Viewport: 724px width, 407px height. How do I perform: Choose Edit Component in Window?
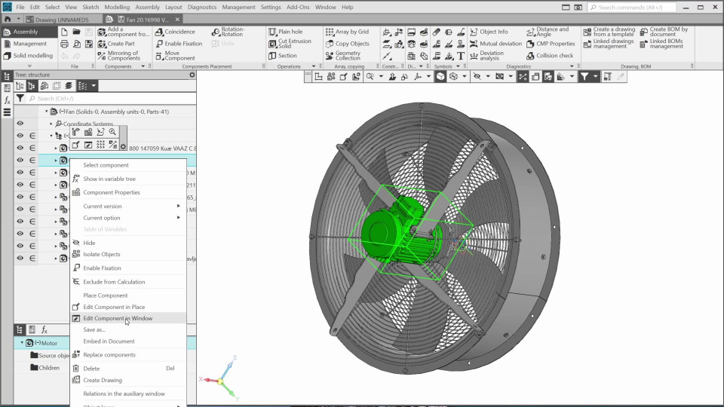pyautogui.click(x=118, y=318)
